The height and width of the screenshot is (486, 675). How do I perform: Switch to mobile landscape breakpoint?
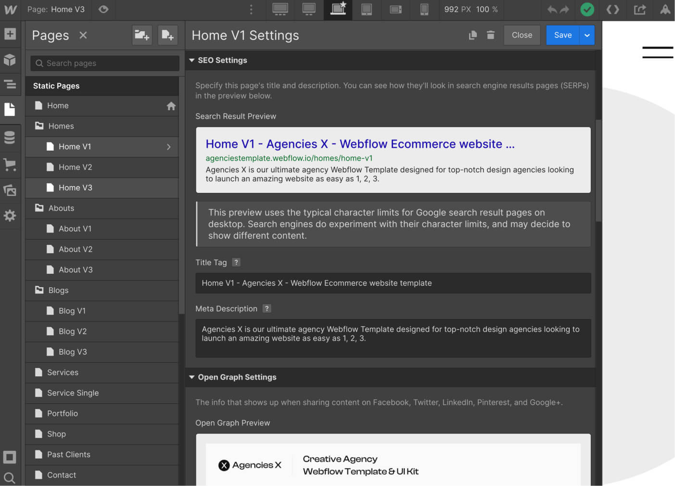395,10
